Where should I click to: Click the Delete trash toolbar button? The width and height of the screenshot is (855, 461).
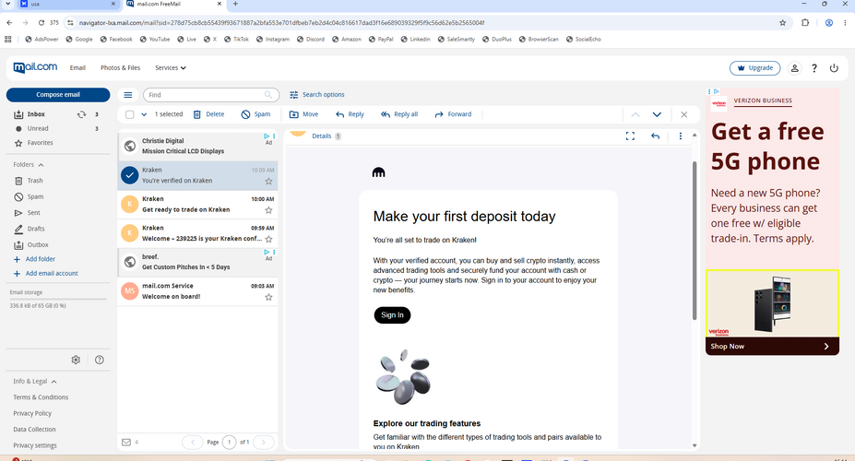208,114
